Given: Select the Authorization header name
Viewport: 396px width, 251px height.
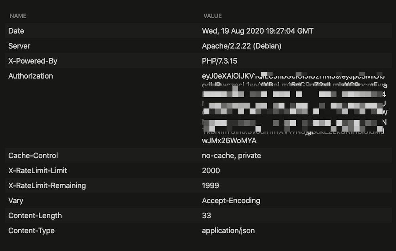Looking at the screenshot, I should coord(30,76).
